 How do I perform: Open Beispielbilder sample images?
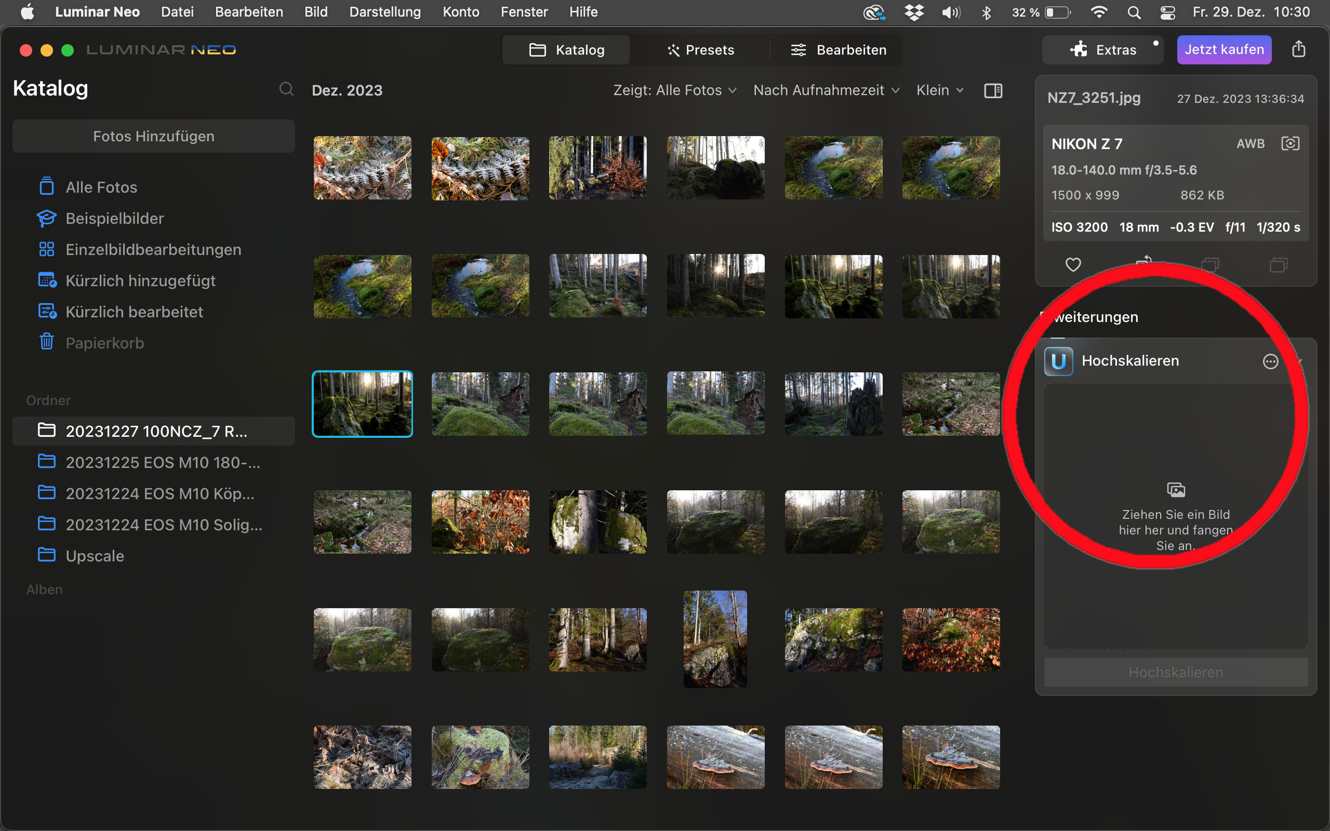114,218
